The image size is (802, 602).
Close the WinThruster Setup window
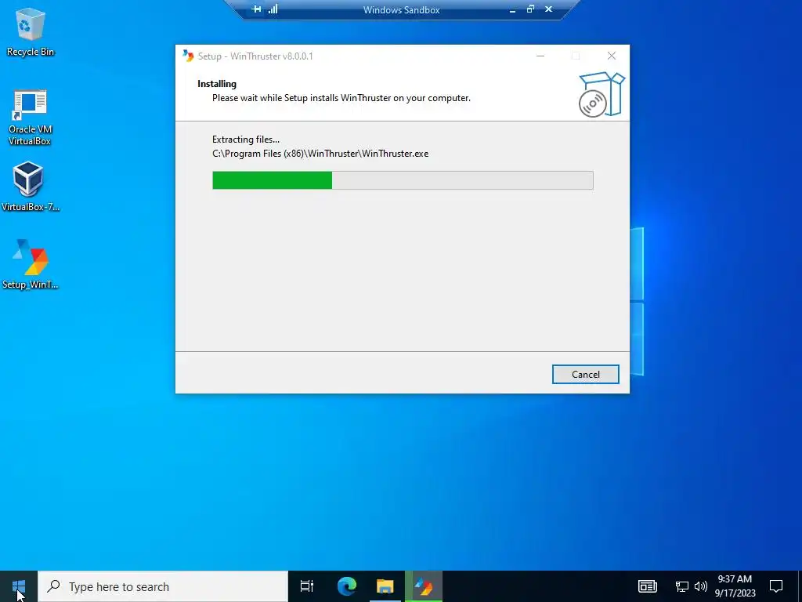pos(611,56)
